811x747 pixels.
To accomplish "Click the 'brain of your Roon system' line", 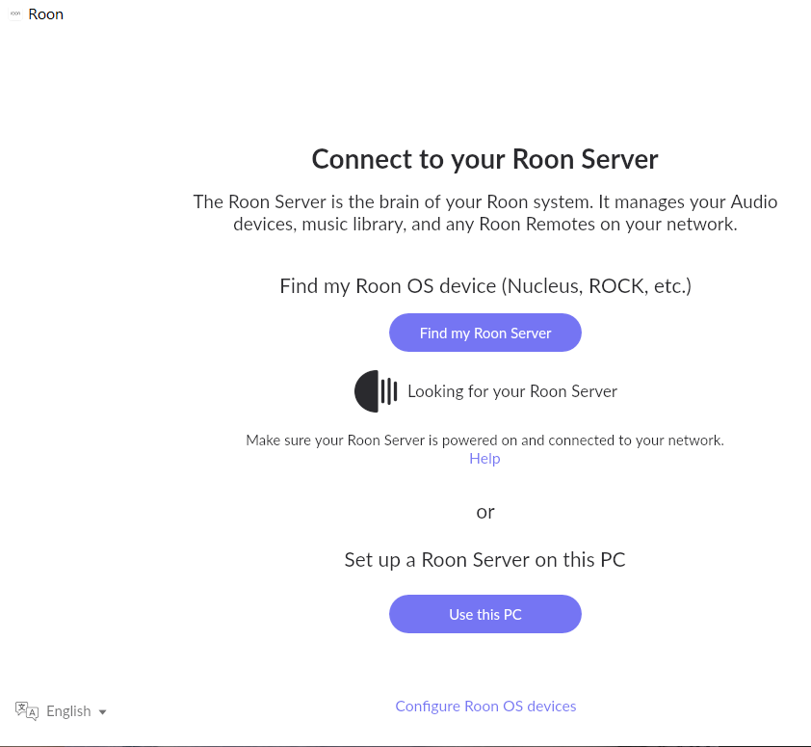I will pos(484,202).
